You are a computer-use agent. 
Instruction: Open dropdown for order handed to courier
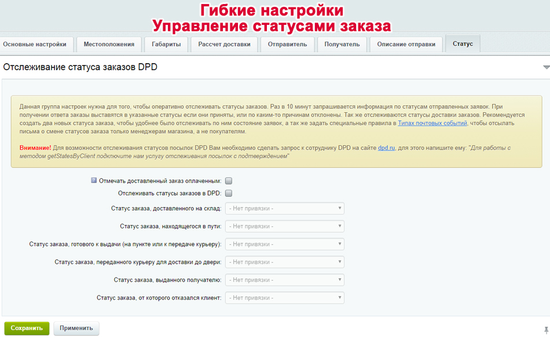pos(284,262)
